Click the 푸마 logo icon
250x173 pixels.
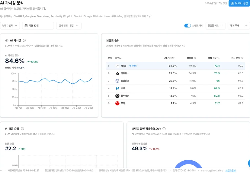point(117,103)
